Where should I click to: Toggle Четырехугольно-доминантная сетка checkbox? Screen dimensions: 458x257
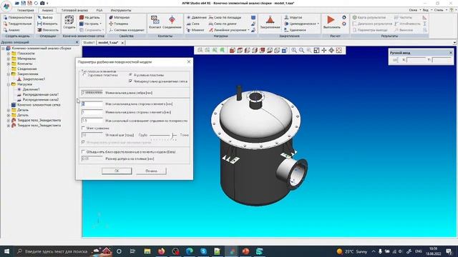pos(130,81)
